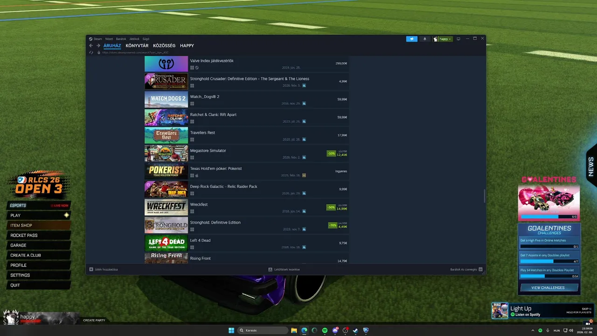Open Megastore Simulator store listing
Image resolution: width=597 pixels, height=336 pixels.
click(247, 153)
